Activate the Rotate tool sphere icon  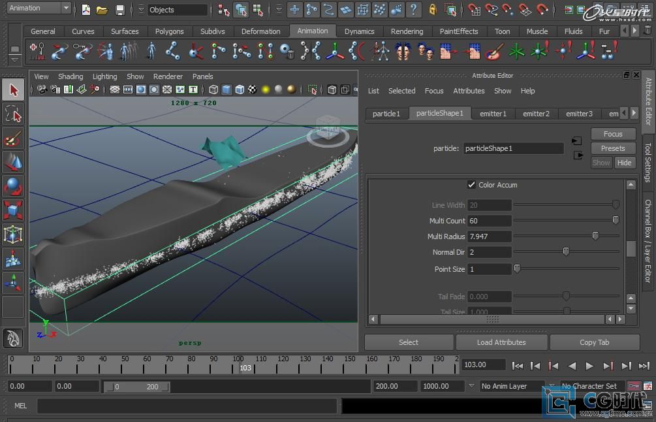[x=14, y=186]
